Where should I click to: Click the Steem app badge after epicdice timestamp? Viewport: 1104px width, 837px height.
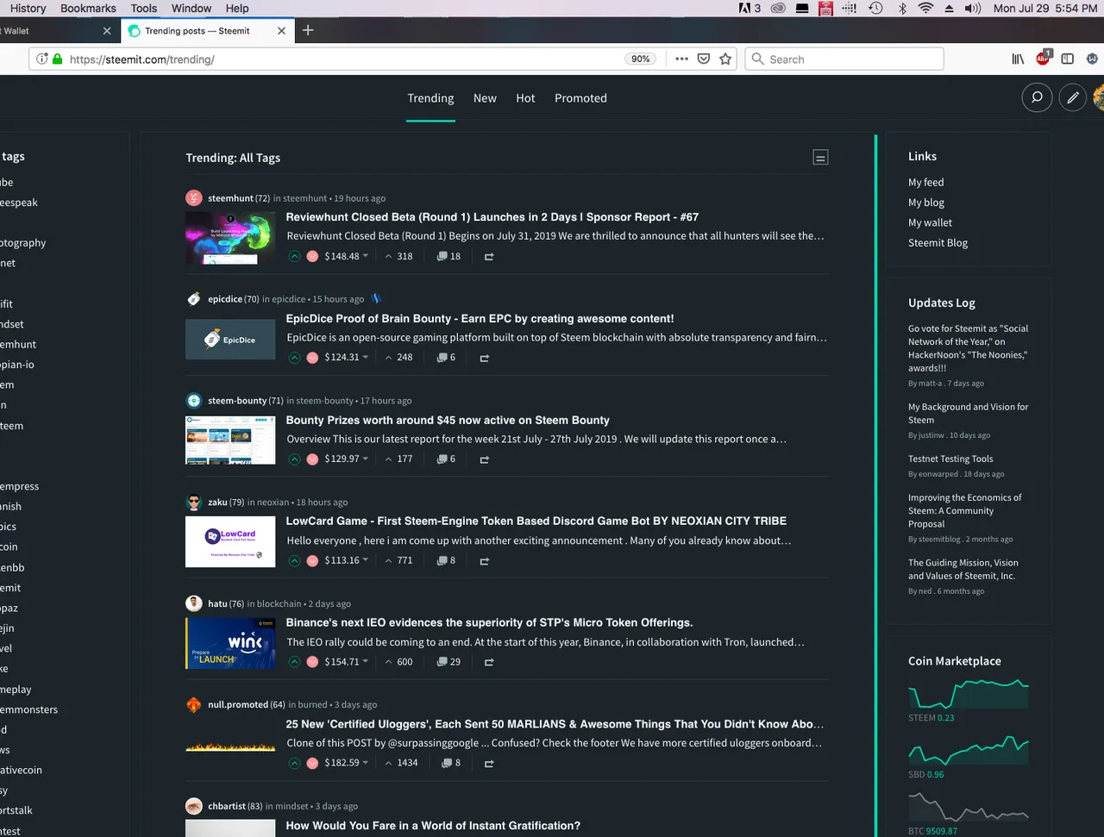pyautogui.click(x=376, y=298)
